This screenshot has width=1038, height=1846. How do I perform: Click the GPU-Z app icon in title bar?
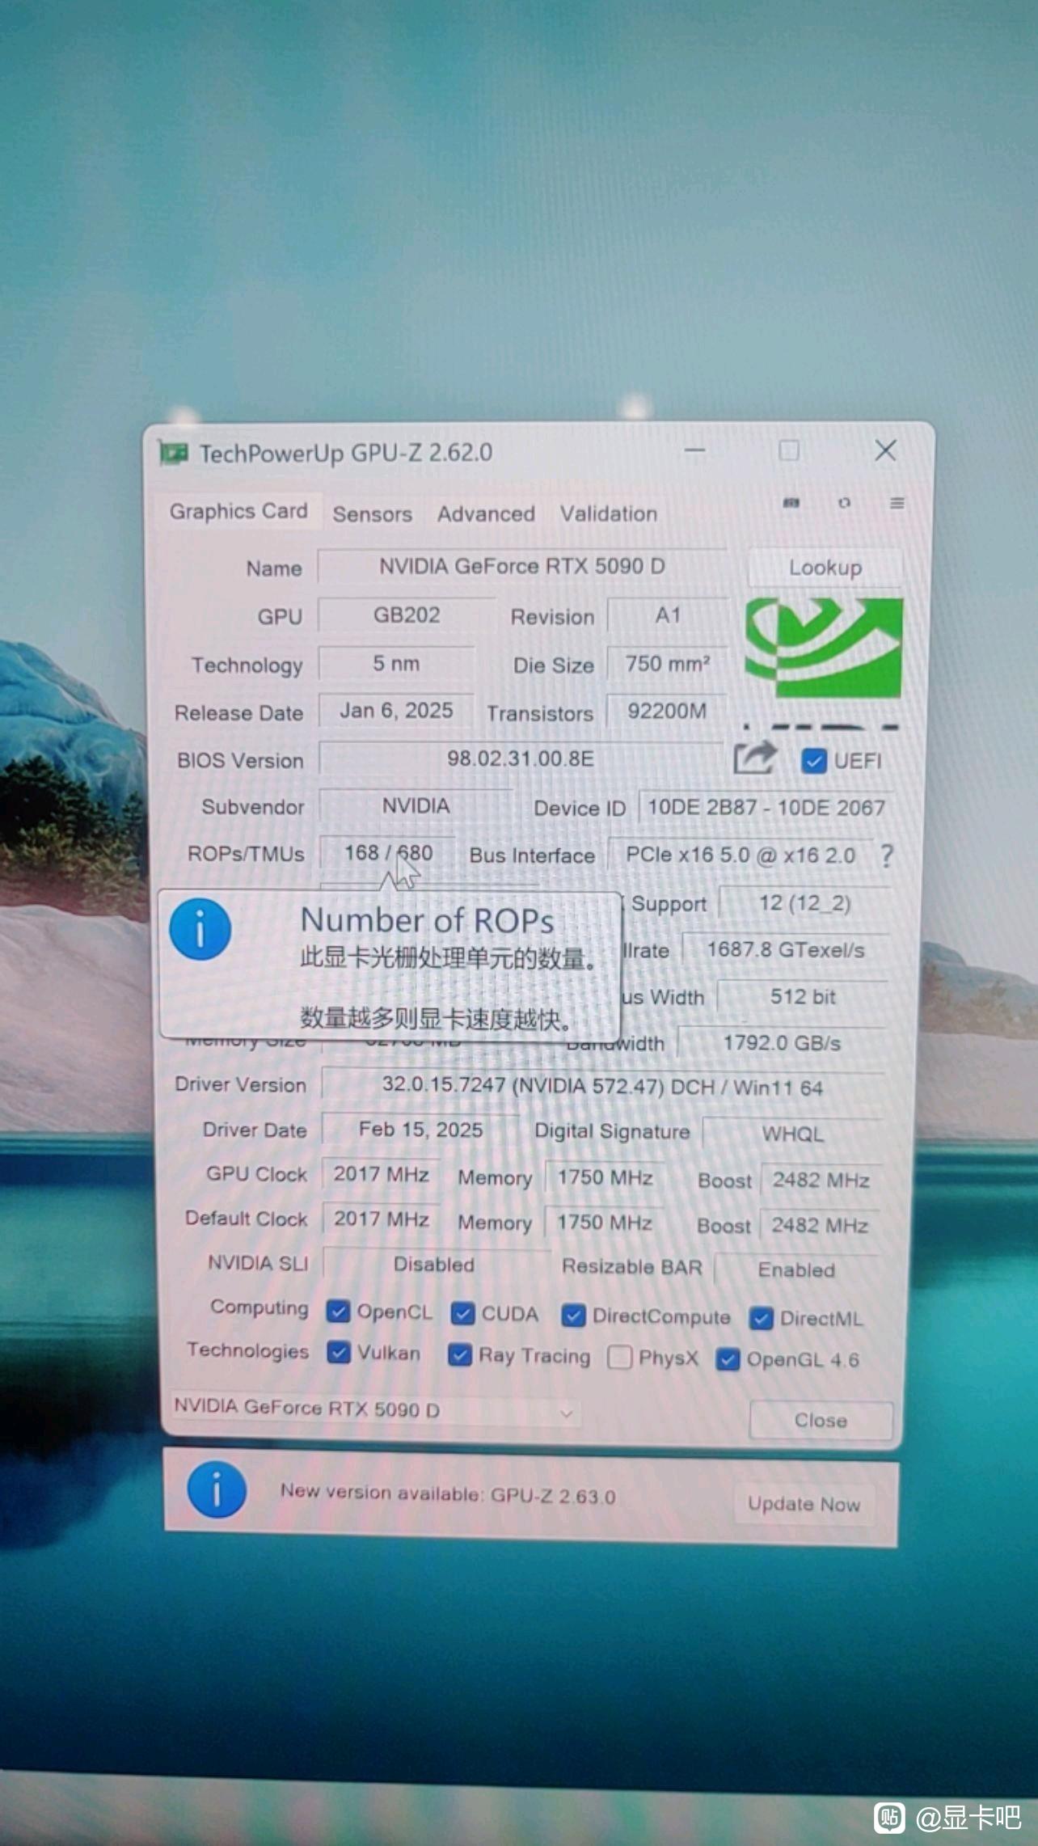pos(173,453)
